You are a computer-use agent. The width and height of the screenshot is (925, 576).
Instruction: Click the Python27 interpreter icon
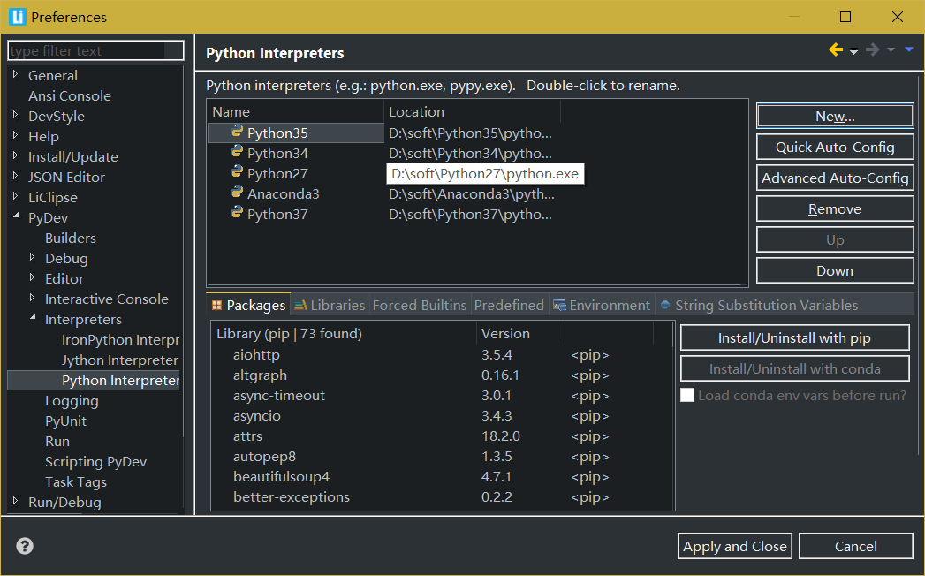point(237,171)
